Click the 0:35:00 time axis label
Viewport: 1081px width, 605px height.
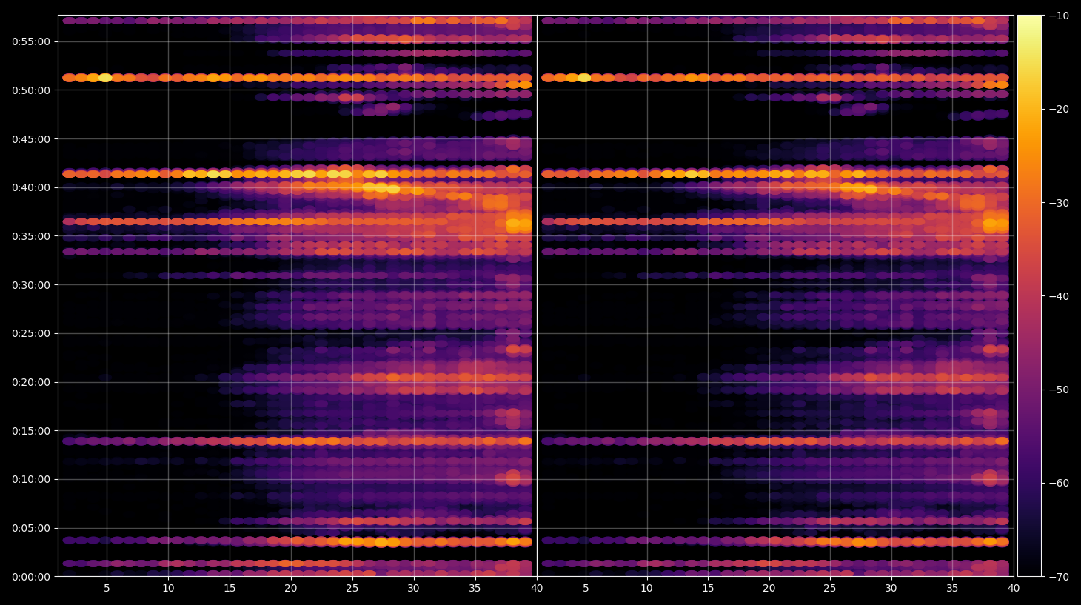(x=31, y=236)
